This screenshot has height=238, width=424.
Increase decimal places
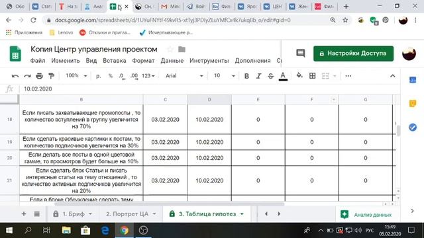click(134, 76)
